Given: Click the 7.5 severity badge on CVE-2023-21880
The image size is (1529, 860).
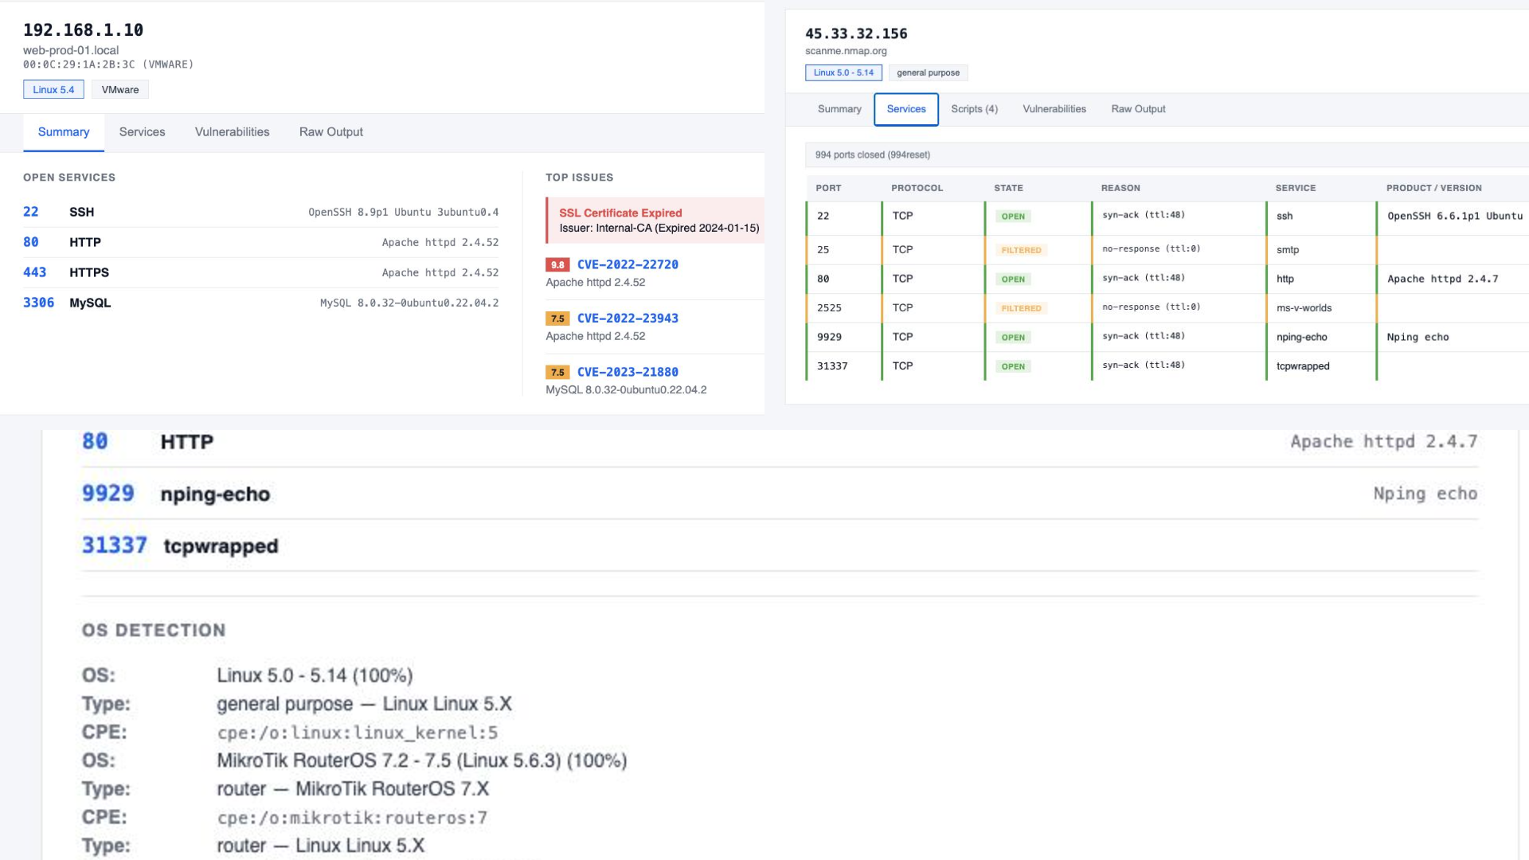Looking at the screenshot, I should [557, 371].
